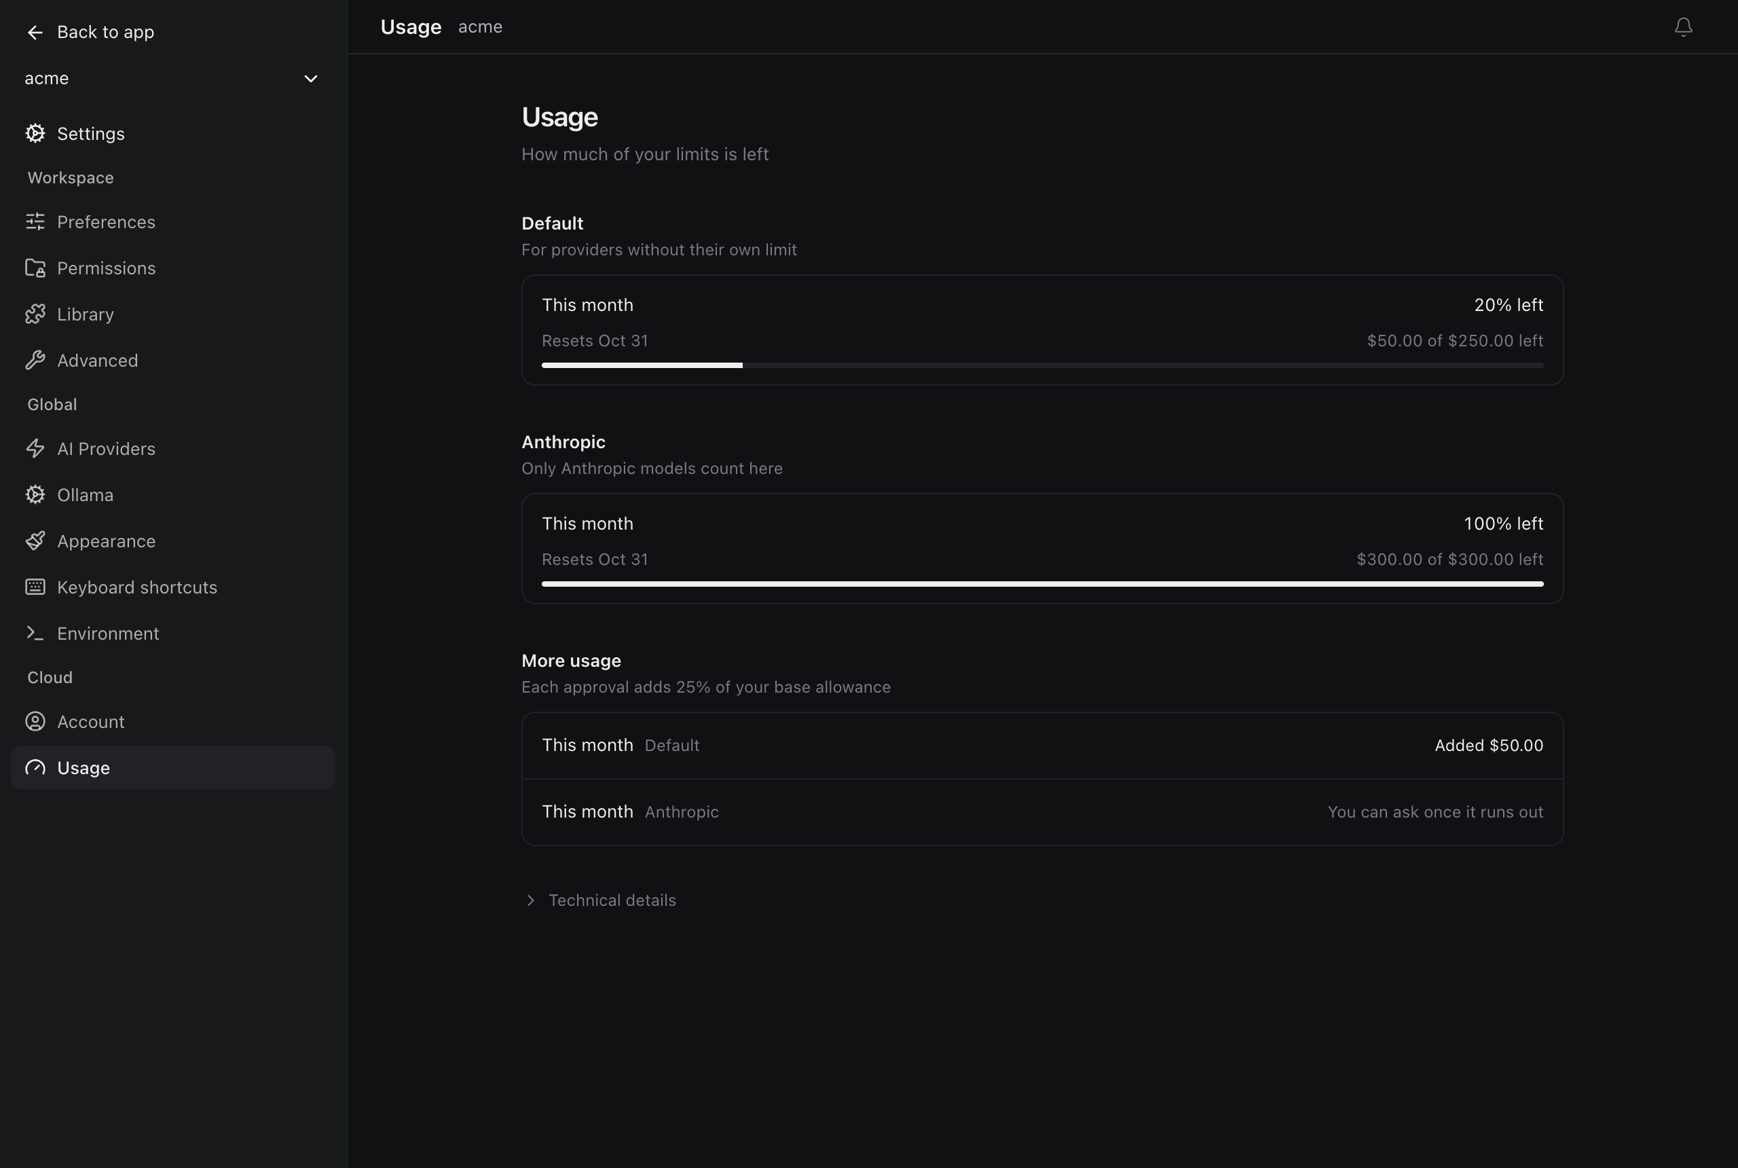This screenshot has width=1738, height=1168.
Task: Click '$50.00 of $250.00 left' text
Action: click(1454, 341)
